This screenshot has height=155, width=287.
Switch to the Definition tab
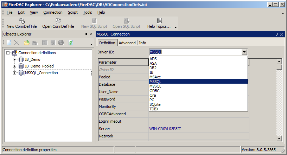(107, 43)
